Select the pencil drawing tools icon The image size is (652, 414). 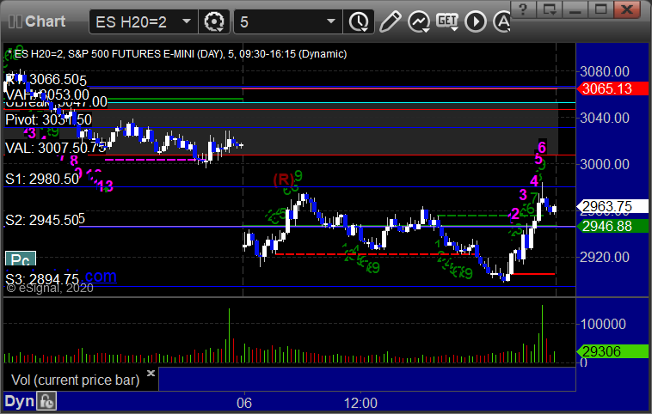pyautogui.click(x=390, y=21)
